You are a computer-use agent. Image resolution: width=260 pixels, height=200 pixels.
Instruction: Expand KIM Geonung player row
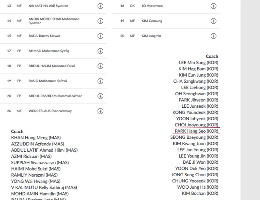tap(214, 21)
